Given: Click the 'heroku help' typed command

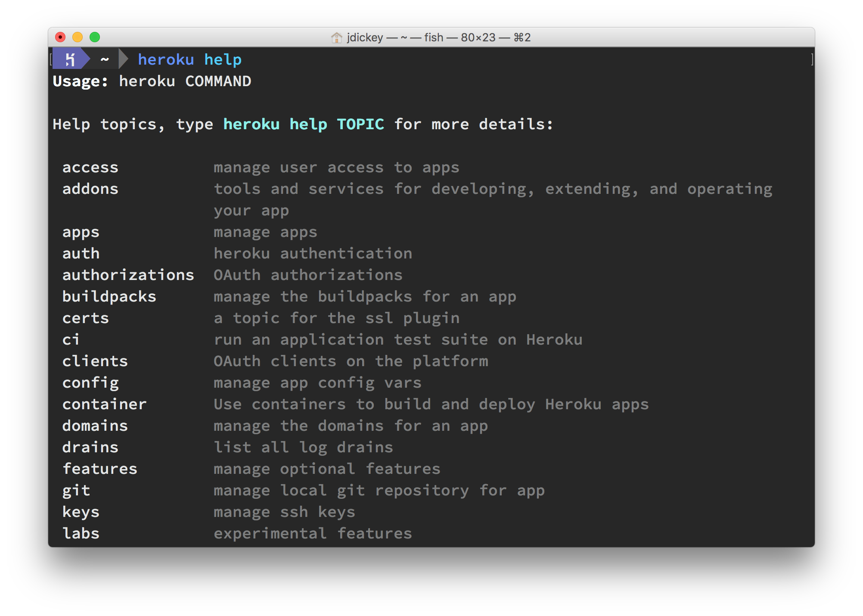Looking at the screenshot, I should [189, 59].
